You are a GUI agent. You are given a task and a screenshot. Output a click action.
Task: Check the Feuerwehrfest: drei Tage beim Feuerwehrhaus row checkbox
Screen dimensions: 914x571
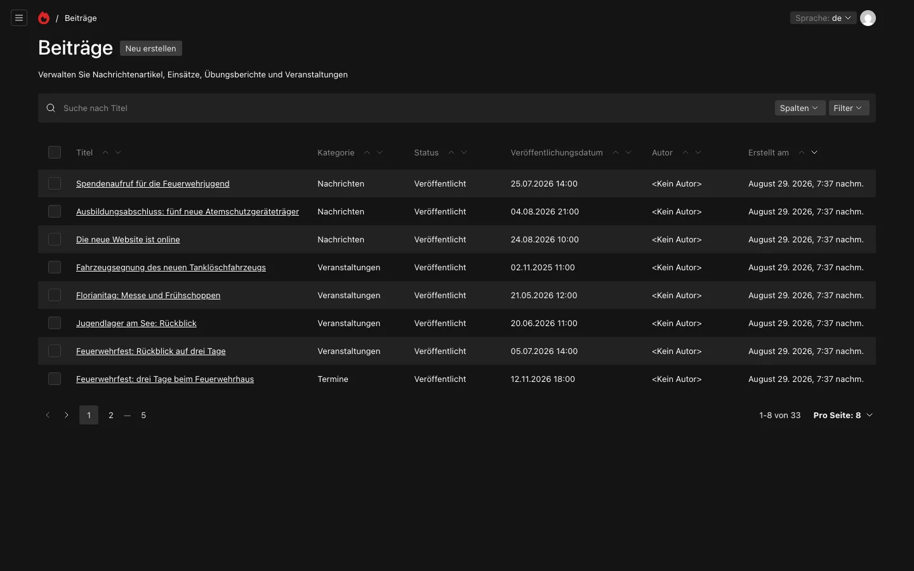click(55, 379)
